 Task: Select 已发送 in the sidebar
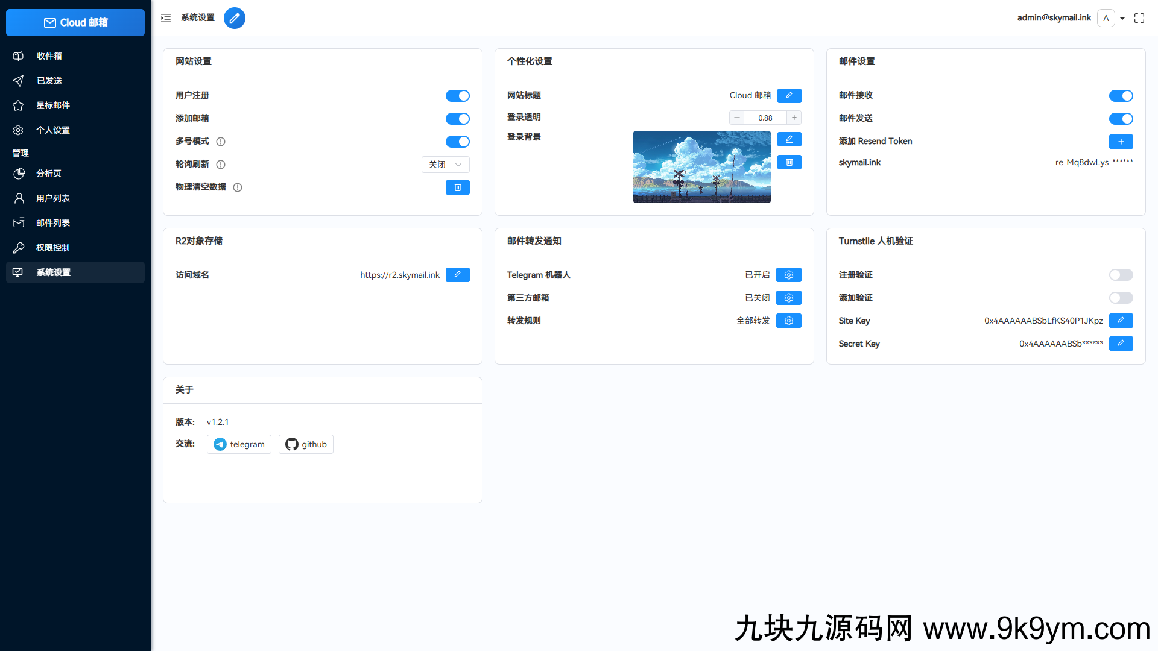point(49,80)
